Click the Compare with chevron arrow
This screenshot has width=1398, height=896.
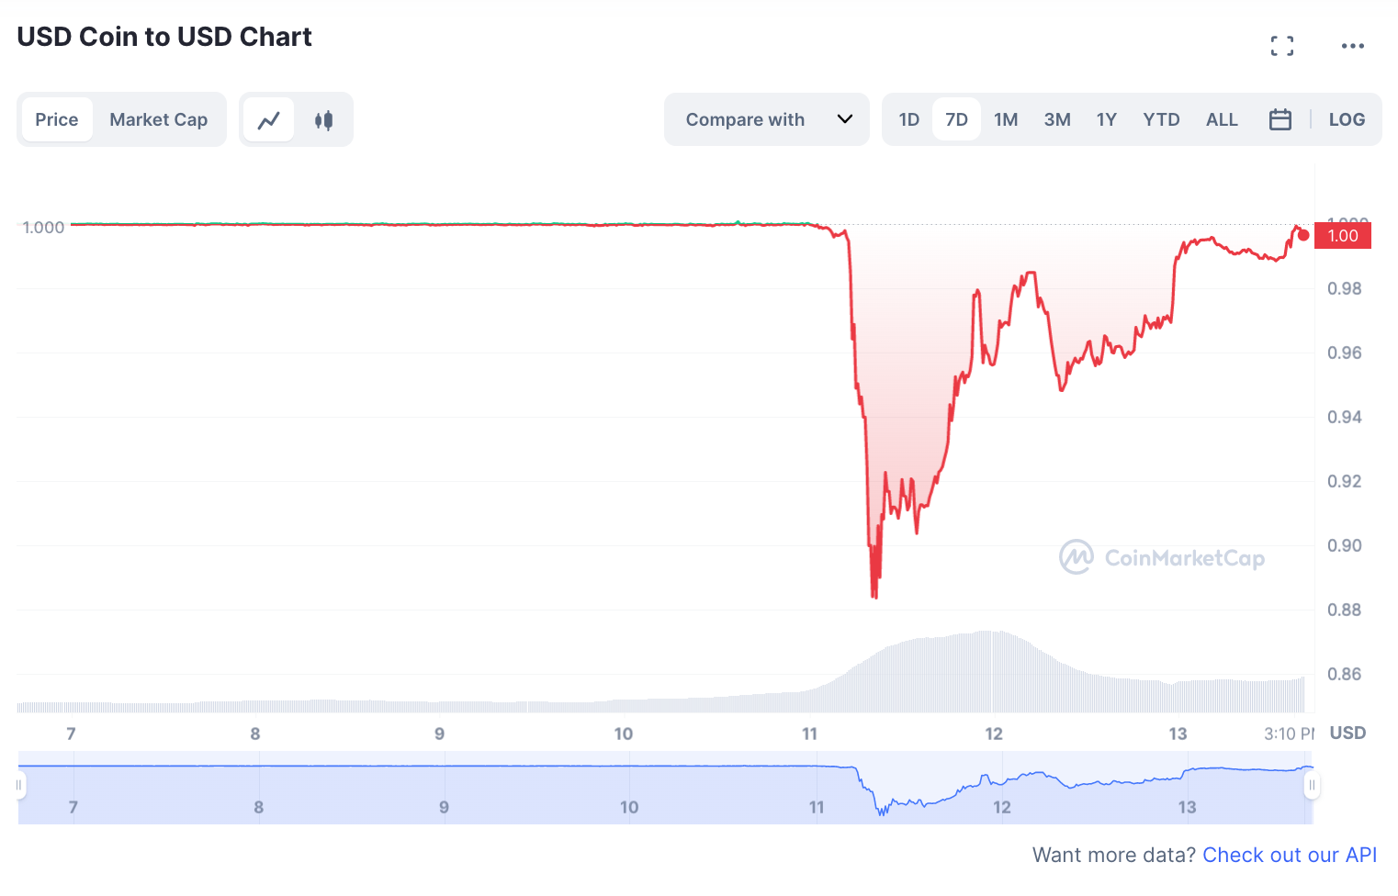[845, 119]
